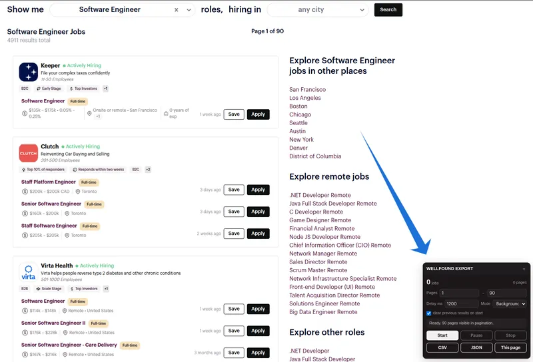Screen dimensions: 533x362
Task: Click the Delay ms field showing 1200
Action: pos(461,303)
